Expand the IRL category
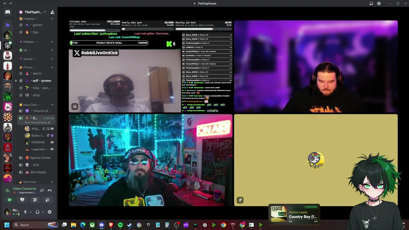The width and height of the screenshot is (409, 230). coord(25,50)
